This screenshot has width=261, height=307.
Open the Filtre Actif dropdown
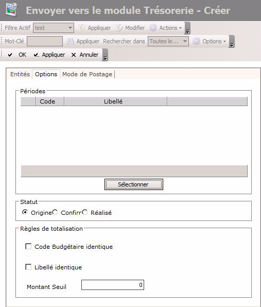tap(54, 28)
